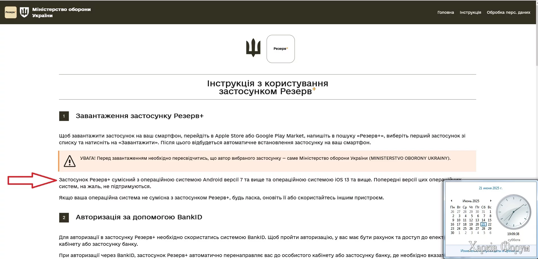Click the суббота weekday label
Viewport: 538px width, 259px height.
tap(514, 240)
